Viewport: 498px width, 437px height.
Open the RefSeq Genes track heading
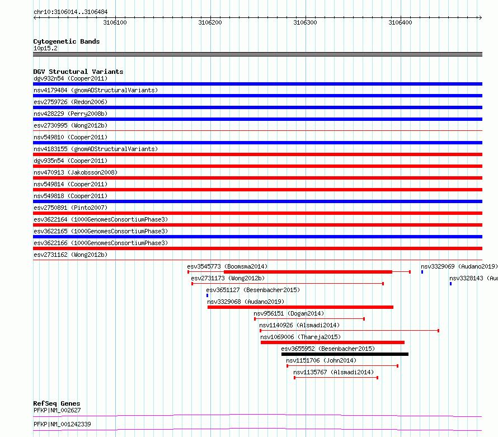57,403
